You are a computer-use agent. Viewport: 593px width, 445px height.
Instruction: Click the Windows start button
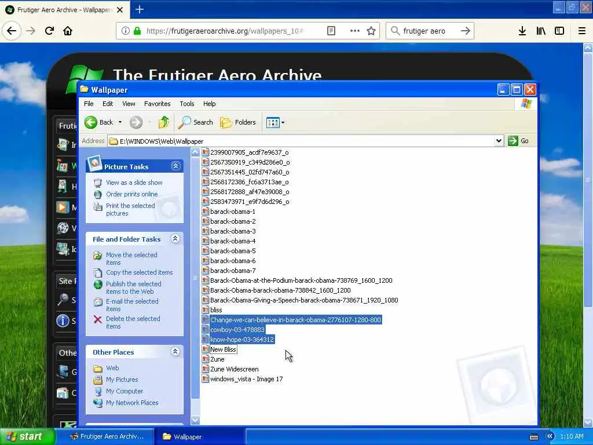(27, 436)
